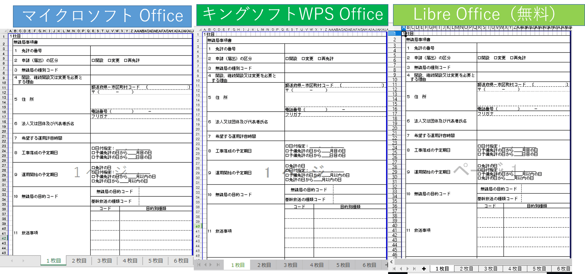Switch to 5枚目 tab in LibreOffice
585x274 pixels.
(x=539, y=269)
